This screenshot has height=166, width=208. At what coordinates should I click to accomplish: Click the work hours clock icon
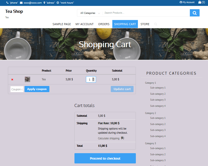tap(58, 3)
